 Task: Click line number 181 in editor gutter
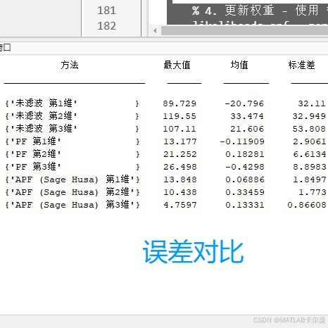(x=106, y=11)
